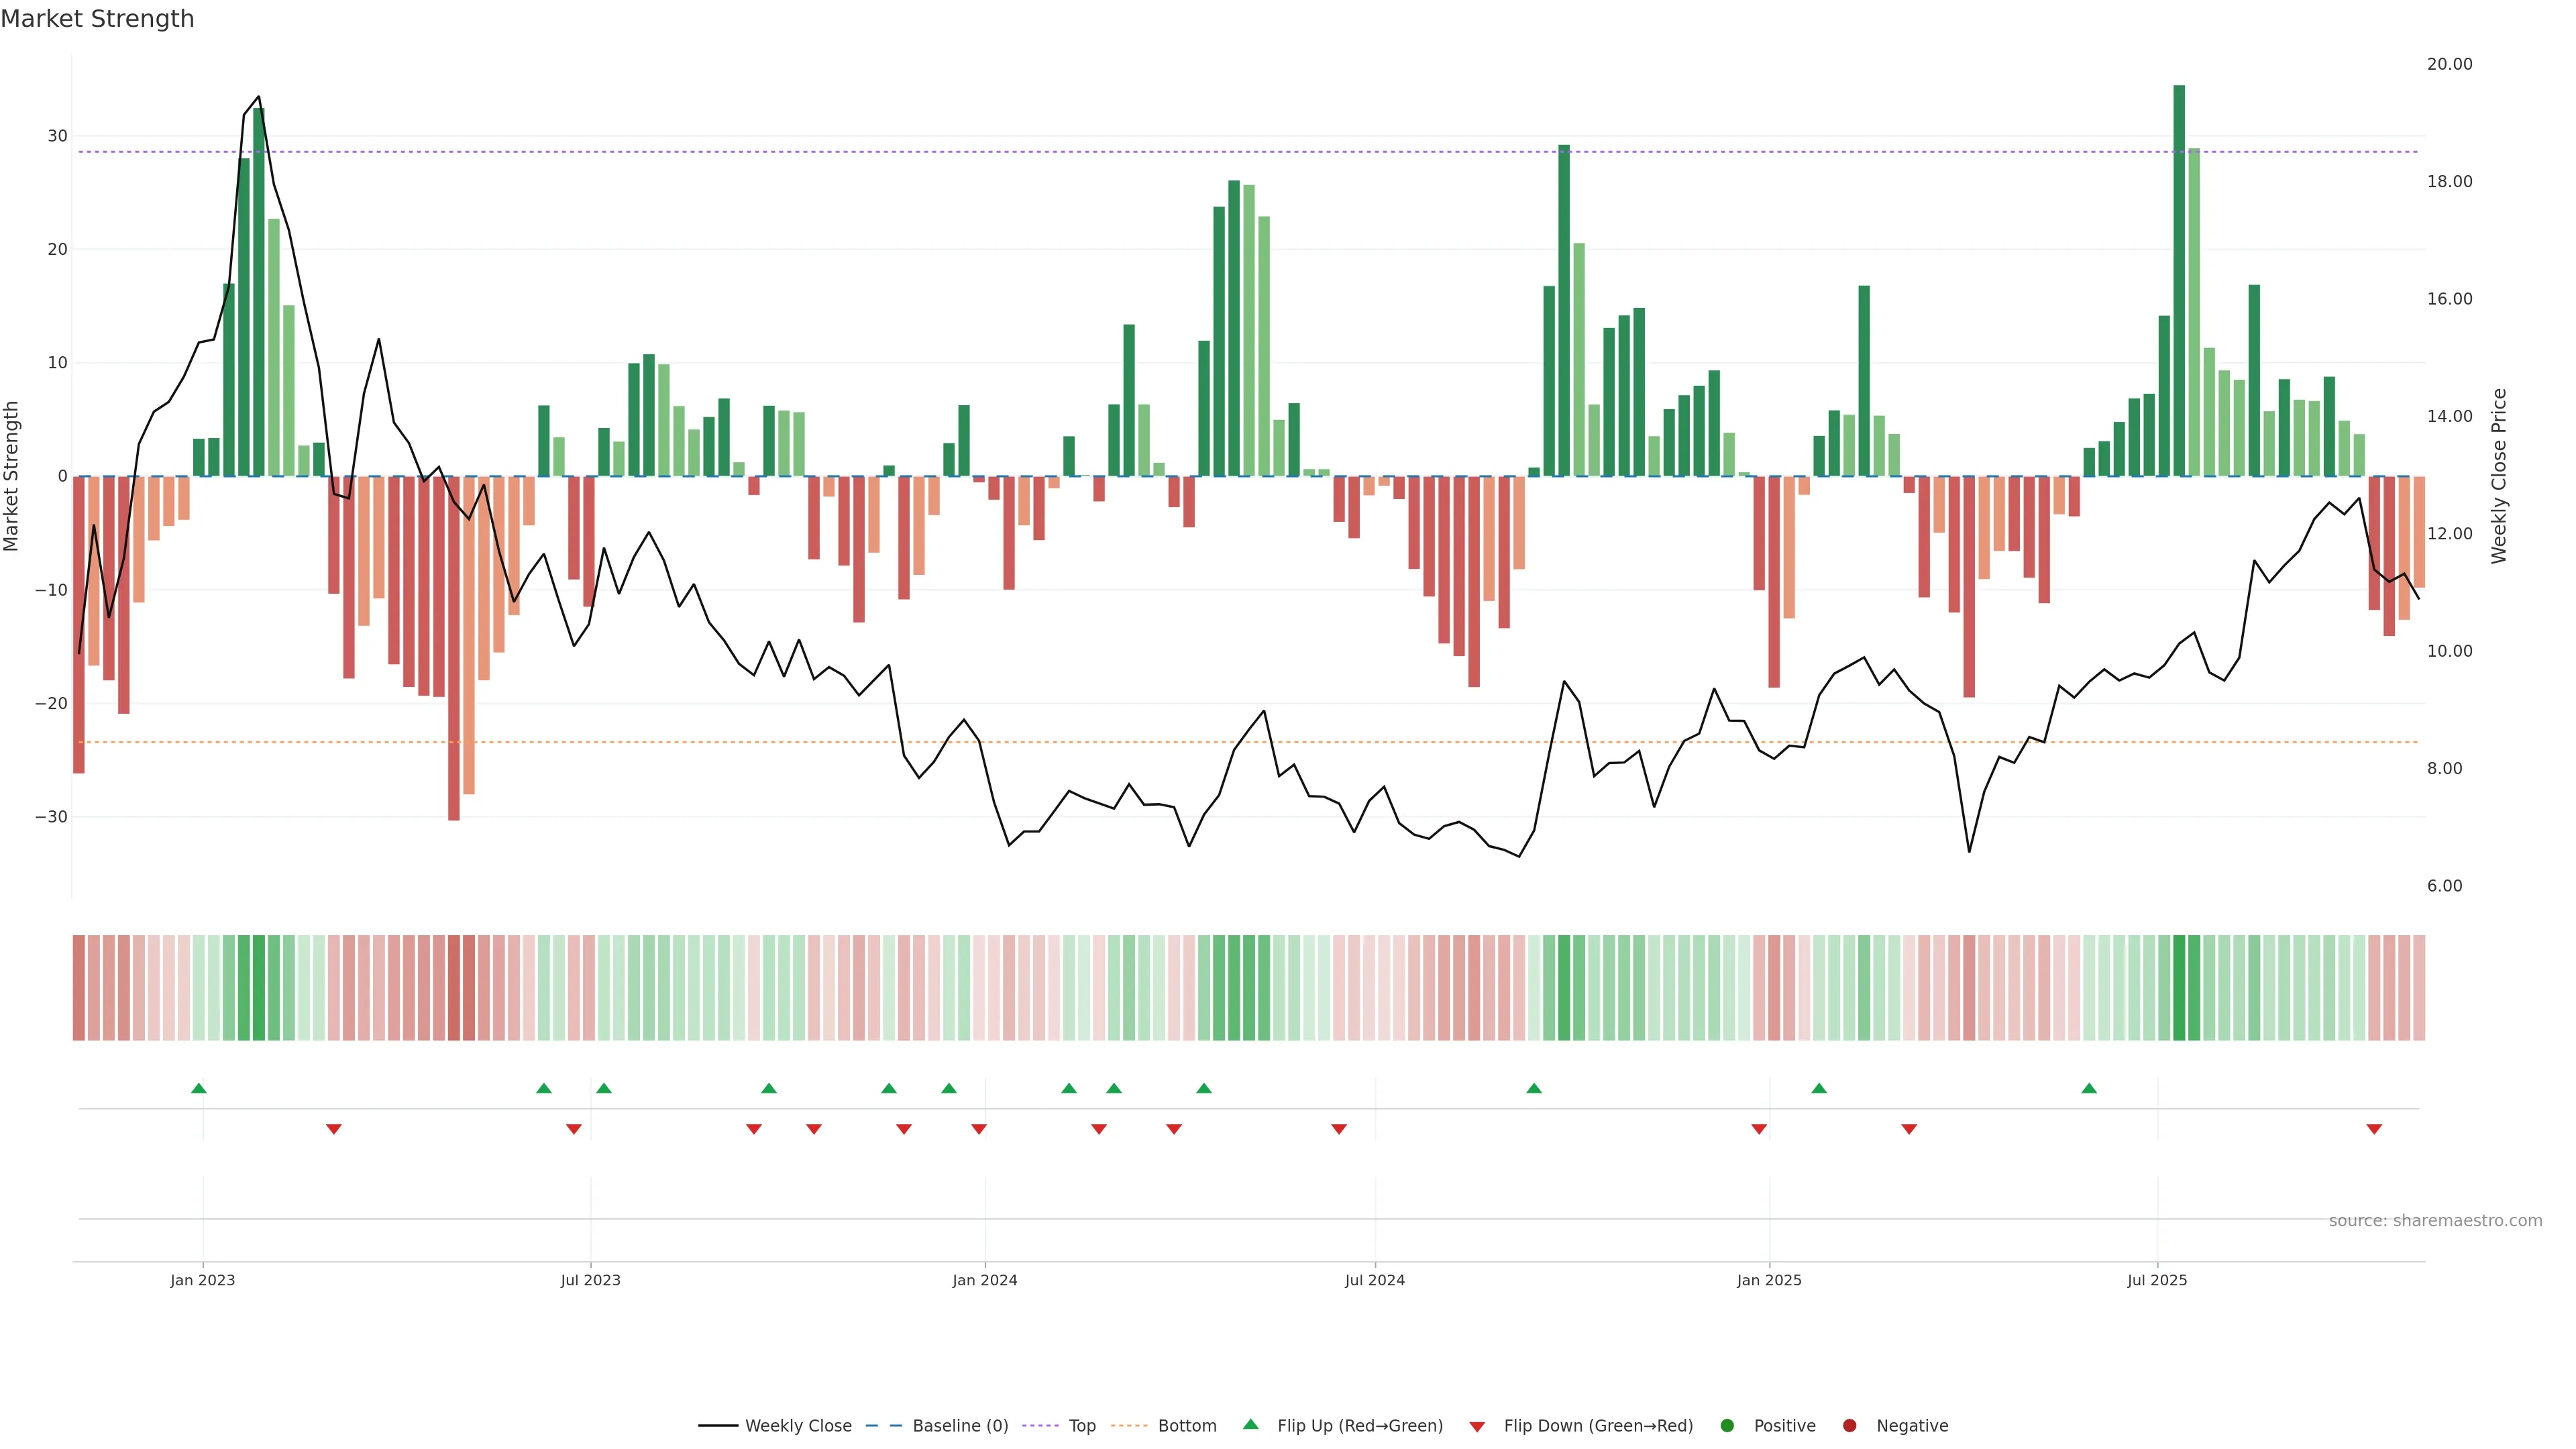Click the green flip-up marker just before Jul 2025
The width and height of the screenshot is (2576, 1449).
(x=2089, y=1088)
